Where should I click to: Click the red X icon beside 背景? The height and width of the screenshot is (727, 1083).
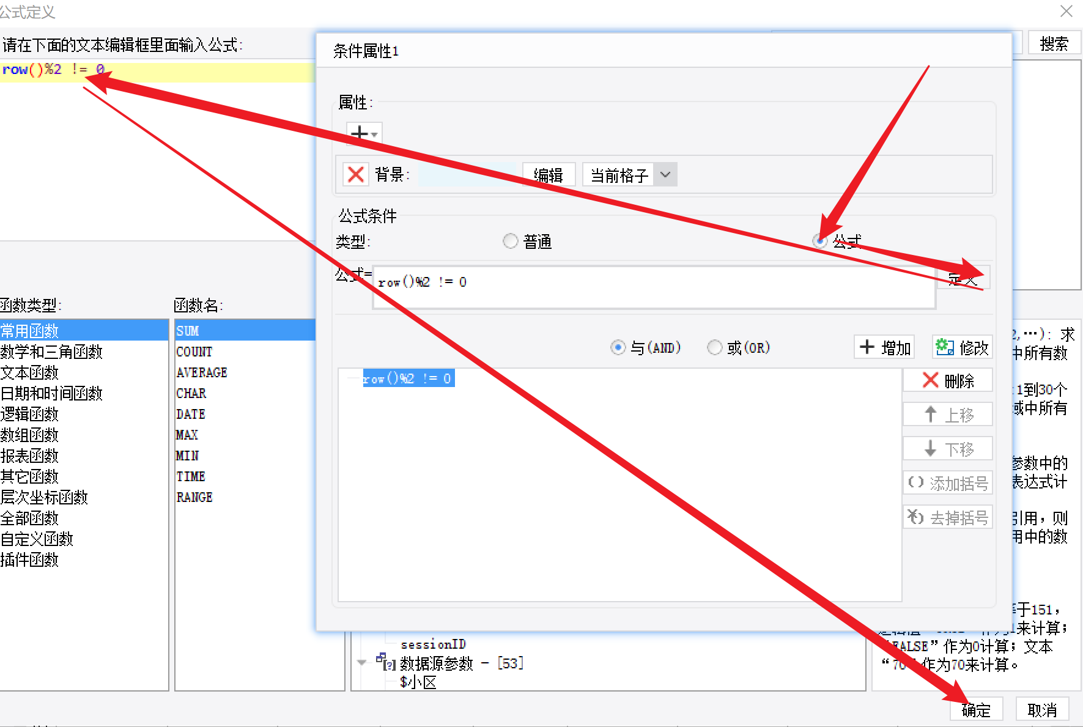(356, 175)
